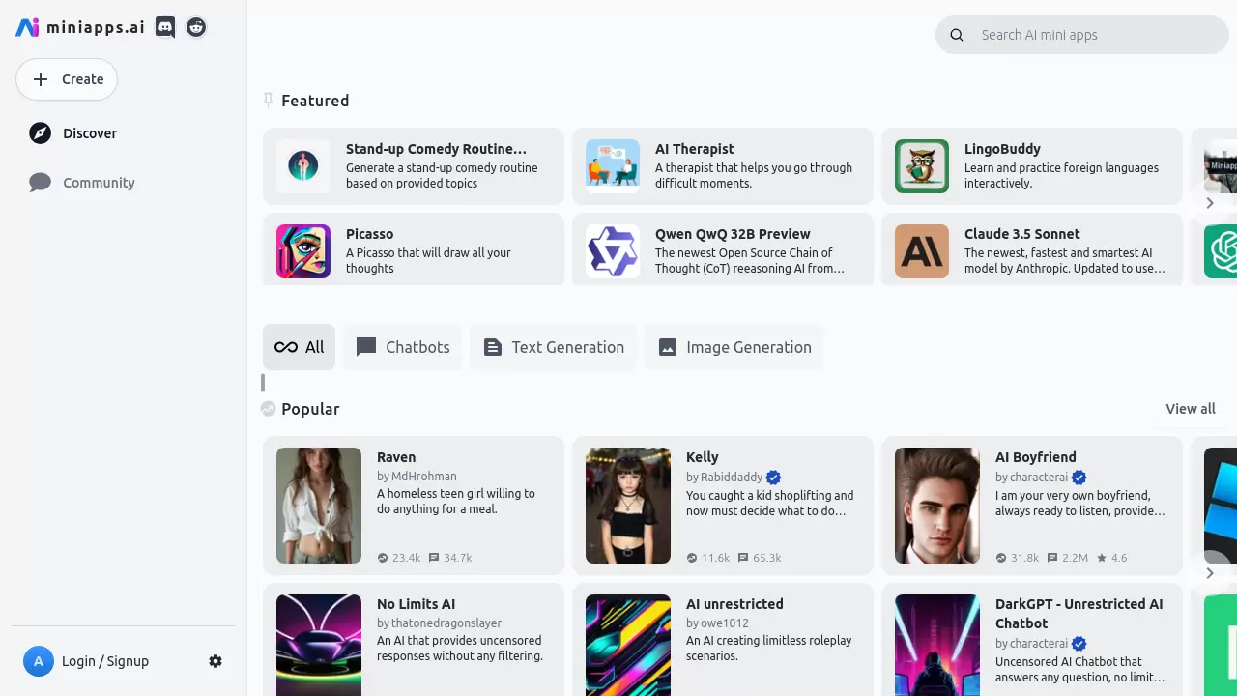
Task: Open settings gear icon
Action: pos(216,661)
